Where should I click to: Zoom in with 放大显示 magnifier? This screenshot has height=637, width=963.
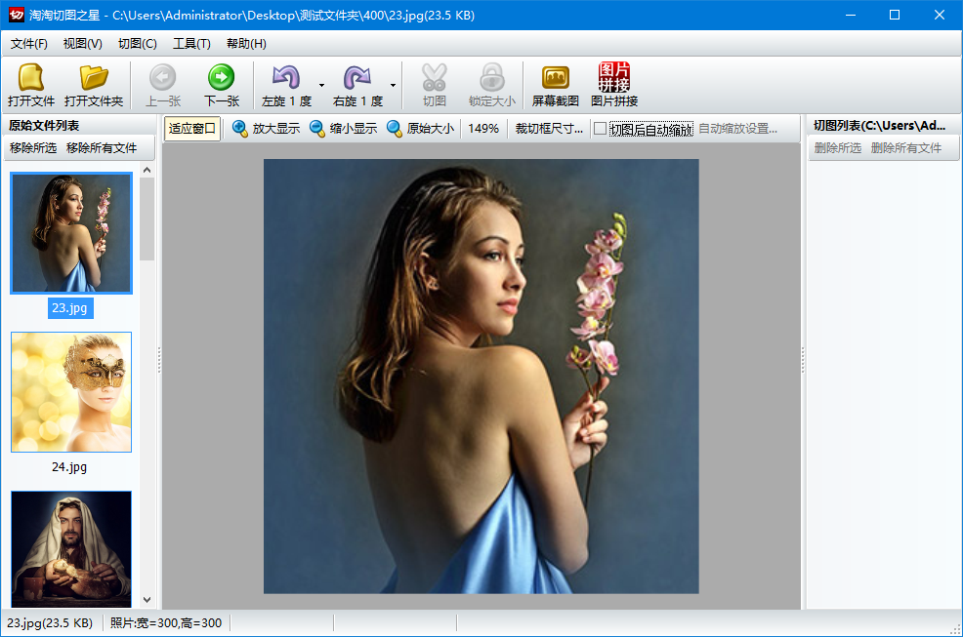point(240,129)
